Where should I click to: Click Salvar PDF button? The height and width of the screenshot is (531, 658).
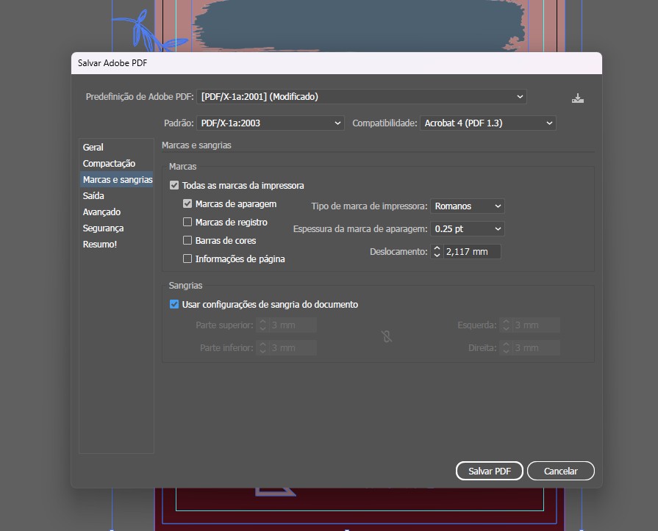(490, 471)
